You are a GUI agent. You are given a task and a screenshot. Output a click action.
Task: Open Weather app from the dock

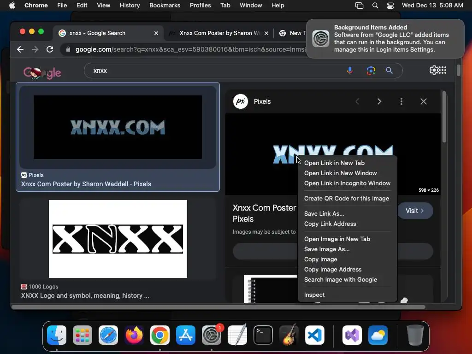click(x=378, y=335)
